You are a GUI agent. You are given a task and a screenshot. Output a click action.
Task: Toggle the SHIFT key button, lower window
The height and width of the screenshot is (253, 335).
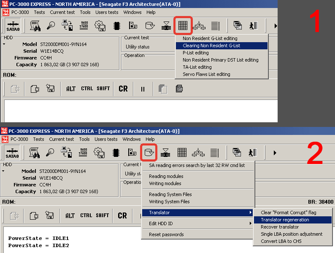coord(103,215)
